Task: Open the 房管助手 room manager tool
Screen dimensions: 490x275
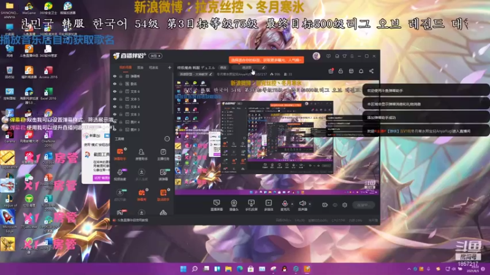Action: tap(141, 154)
